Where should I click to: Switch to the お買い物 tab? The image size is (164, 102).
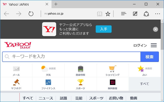coord(116,98)
